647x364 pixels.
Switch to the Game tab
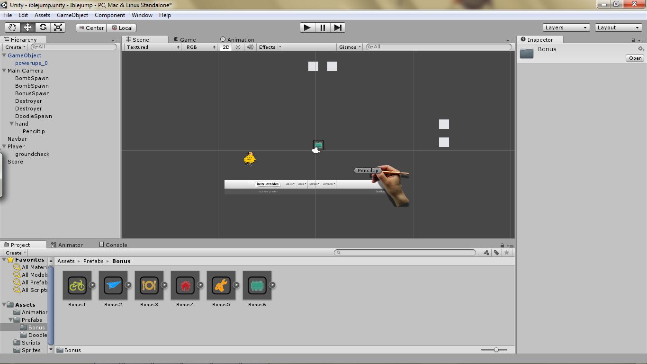[x=185, y=40]
